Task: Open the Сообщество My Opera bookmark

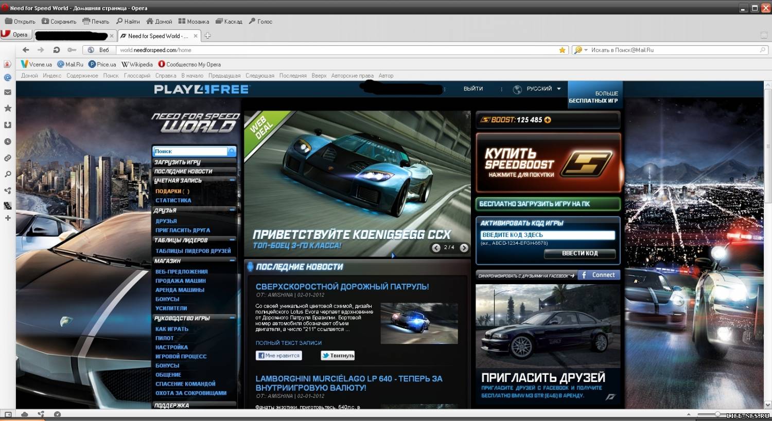Action: coord(189,64)
